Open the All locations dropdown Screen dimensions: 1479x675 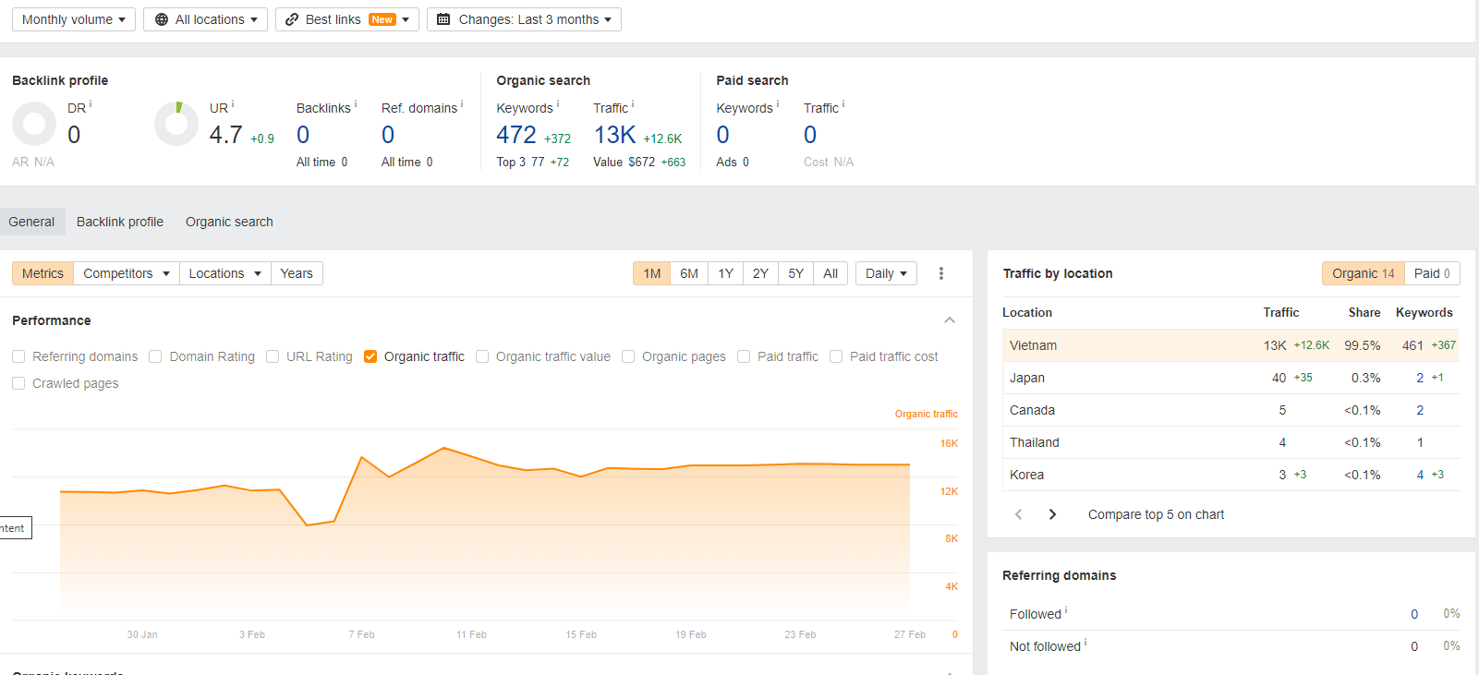206,19
